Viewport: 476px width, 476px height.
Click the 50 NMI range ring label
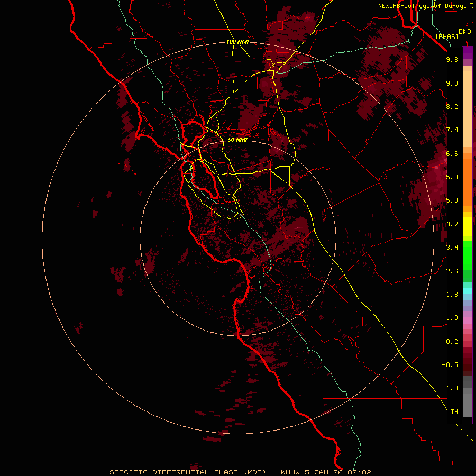pos(237,140)
